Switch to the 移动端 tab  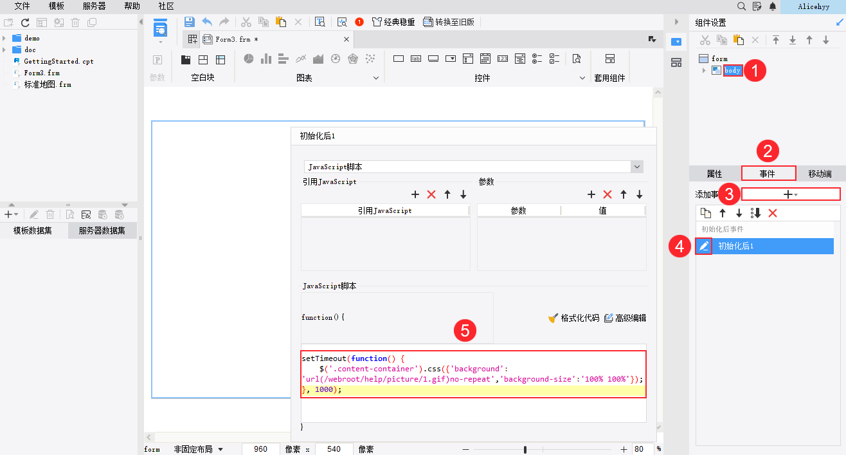click(820, 174)
